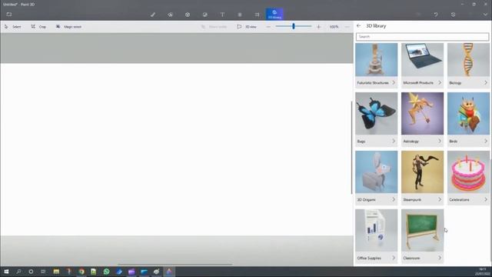Click the 3D library Search field
The image size is (492, 277).
pyautogui.click(x=422, y=37)
